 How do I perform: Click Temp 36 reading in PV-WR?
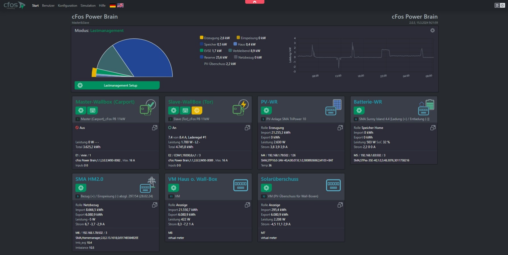tap(266, 165)
